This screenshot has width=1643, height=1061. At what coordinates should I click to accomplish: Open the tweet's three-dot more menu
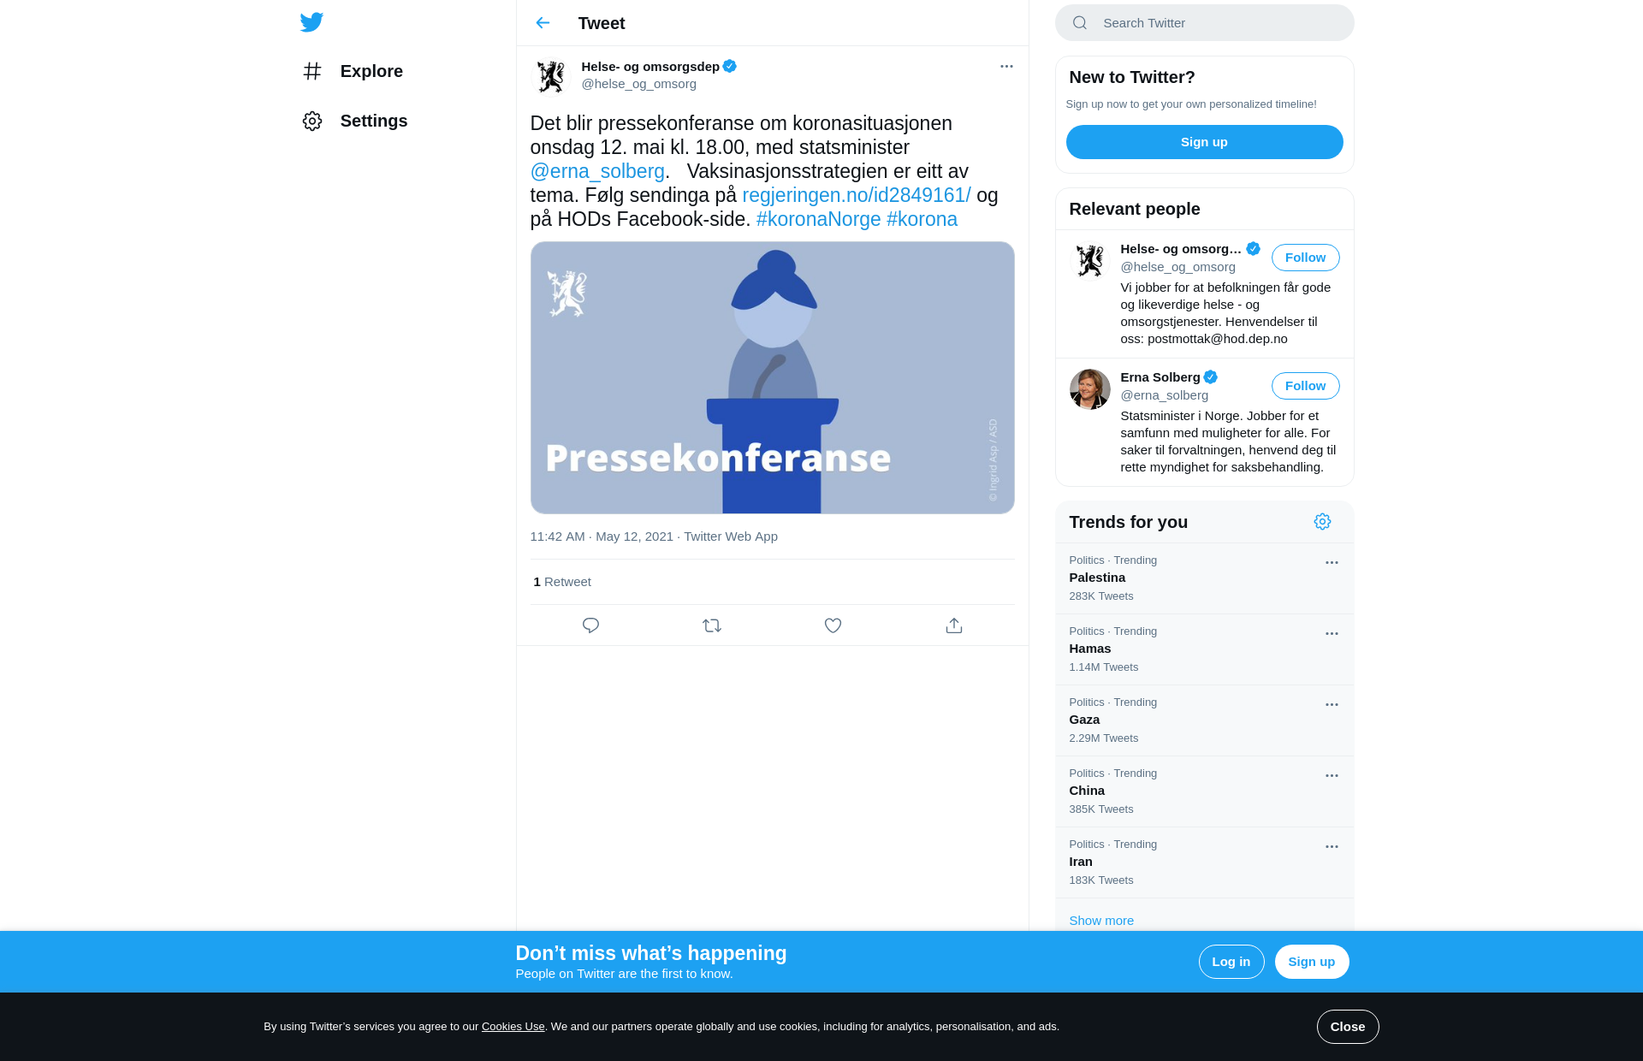click(1006, 66)
